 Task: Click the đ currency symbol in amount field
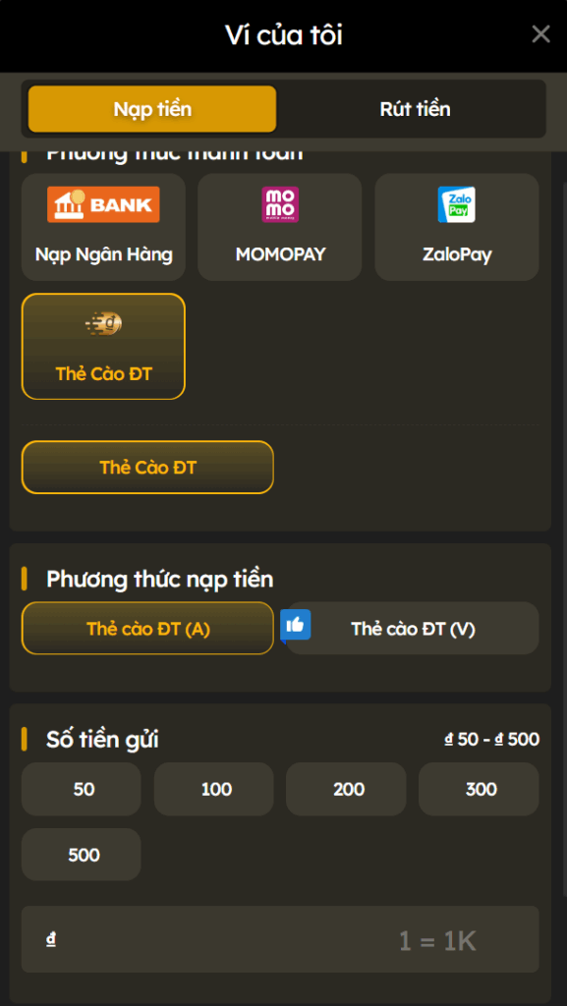(51, 940)
